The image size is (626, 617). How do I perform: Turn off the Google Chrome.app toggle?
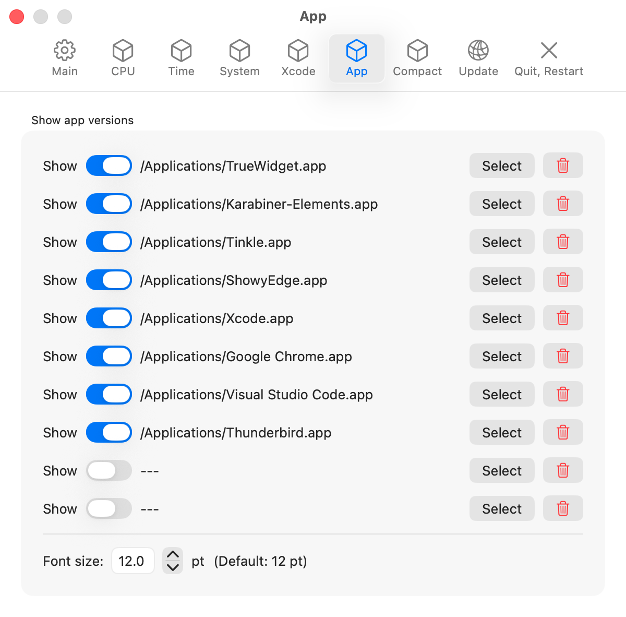coord(109,356)
